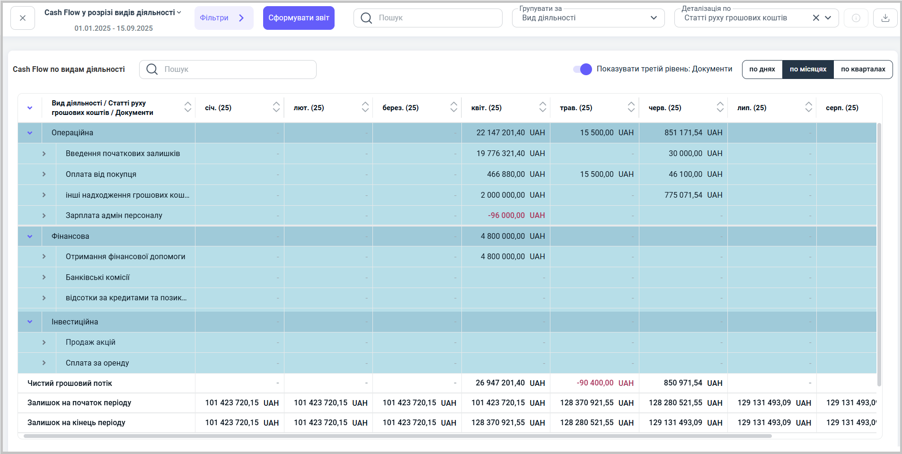Collapse the Фінансова group

30,236
